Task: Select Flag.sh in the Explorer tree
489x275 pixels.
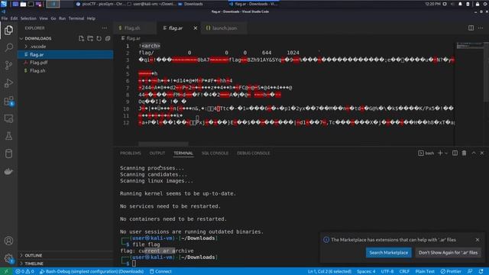Action: pos(66,71)
